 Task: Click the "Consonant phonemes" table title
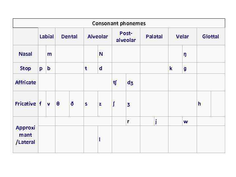pyautogui.click(x=119, y=23)
